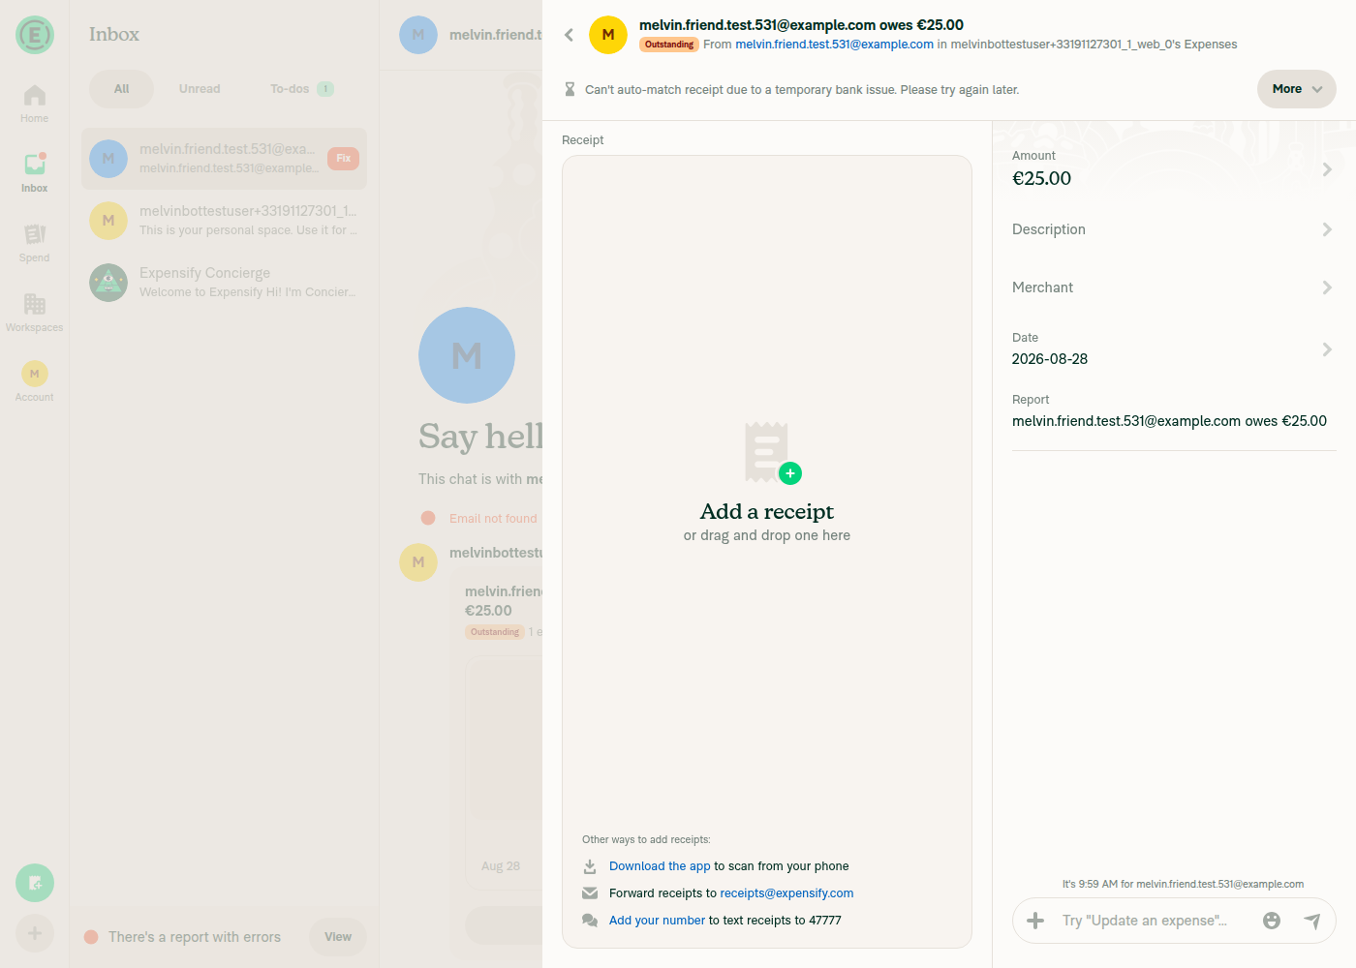
Task: Expand the Date row chevron
Action: (x=1327, y=349)
